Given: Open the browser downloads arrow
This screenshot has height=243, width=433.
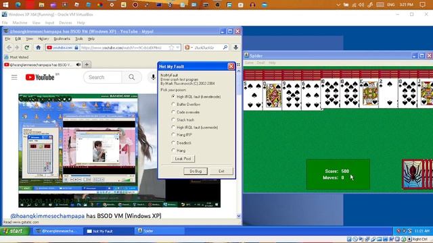Looking at the screenshot, I should tap(235, 47).
